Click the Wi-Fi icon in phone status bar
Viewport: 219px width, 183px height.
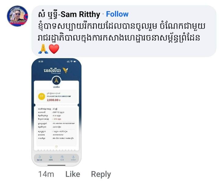71,62
